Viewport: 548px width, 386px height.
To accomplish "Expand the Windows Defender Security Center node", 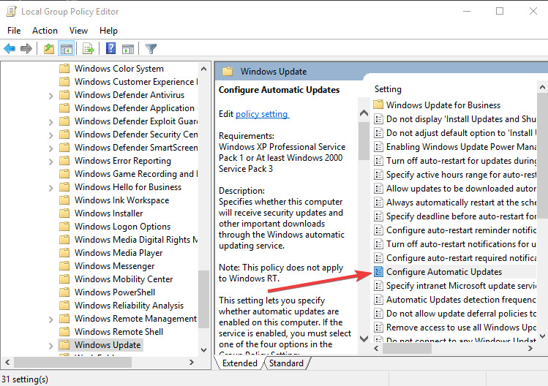I will pyautogui.click(x=51, y=135).
